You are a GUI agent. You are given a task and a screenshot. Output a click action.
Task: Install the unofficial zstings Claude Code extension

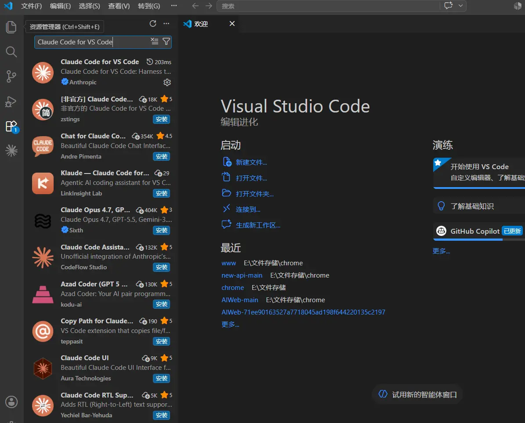click(161, 119)
